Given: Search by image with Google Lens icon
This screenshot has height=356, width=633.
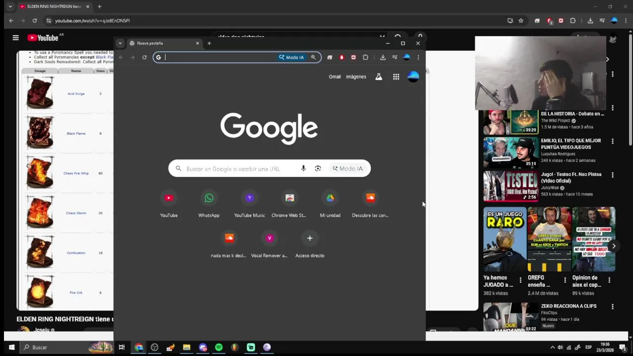Looking at the screenshot, I should 318,169.
